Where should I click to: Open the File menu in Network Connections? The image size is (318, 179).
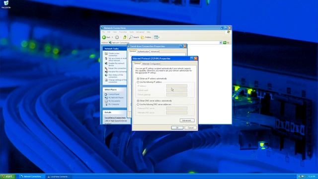pyautogui.click(x=103, y=32)
